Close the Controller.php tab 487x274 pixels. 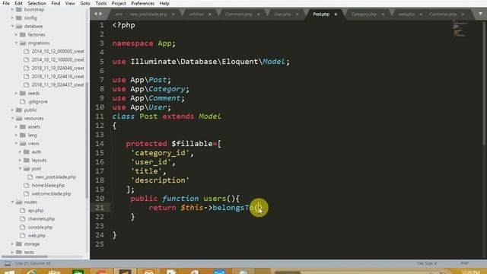click(x=463, y=14)
